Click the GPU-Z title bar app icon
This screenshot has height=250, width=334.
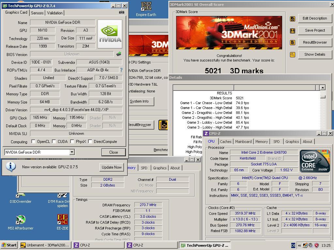pyautogui.click(x=5, y=6)
